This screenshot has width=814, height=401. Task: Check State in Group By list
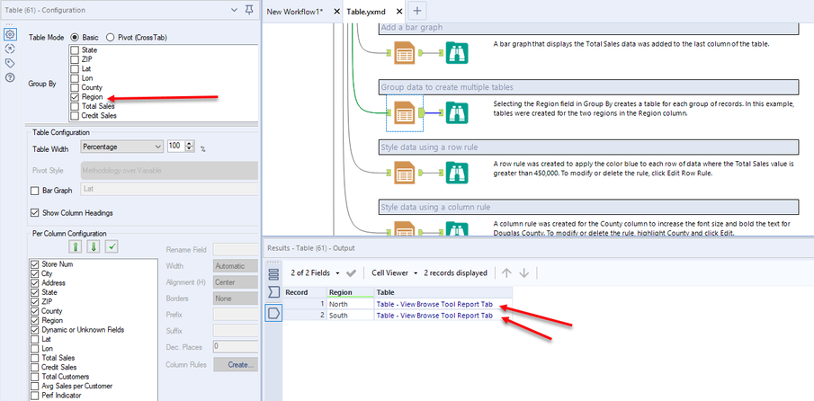tap(75, 50)
